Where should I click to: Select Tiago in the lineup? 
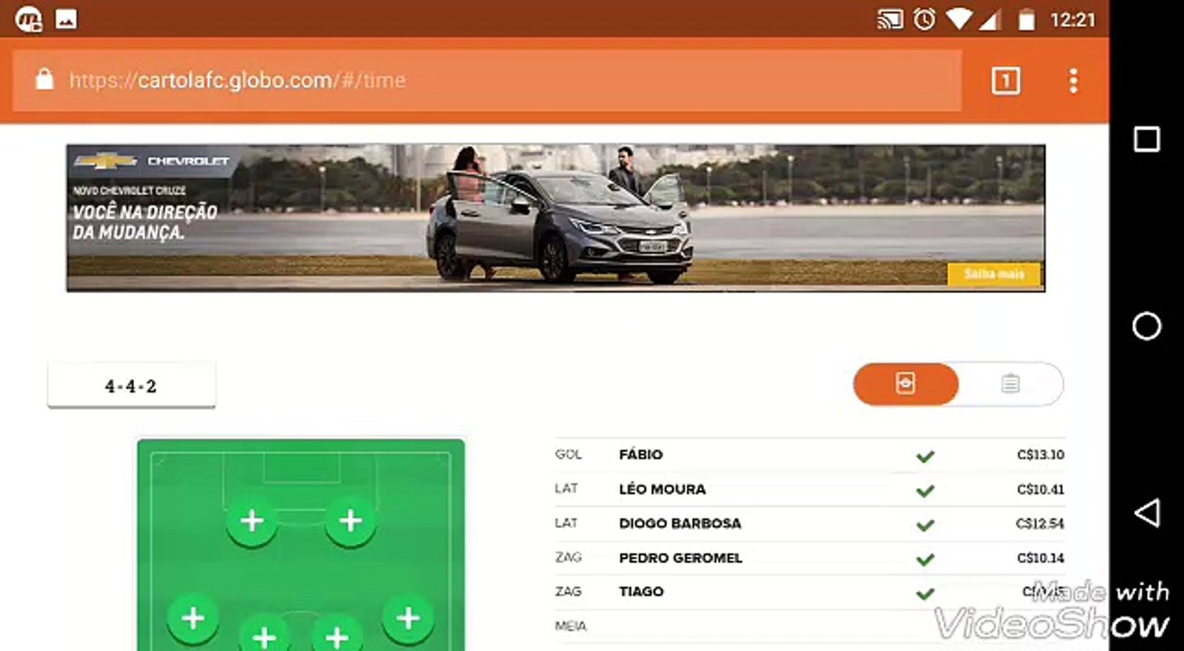pyautogui.click(x=641, y=591)
